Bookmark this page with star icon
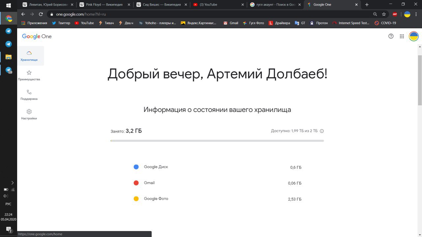The height and width of the screenshot is (237, 422). tap(384, 14)
